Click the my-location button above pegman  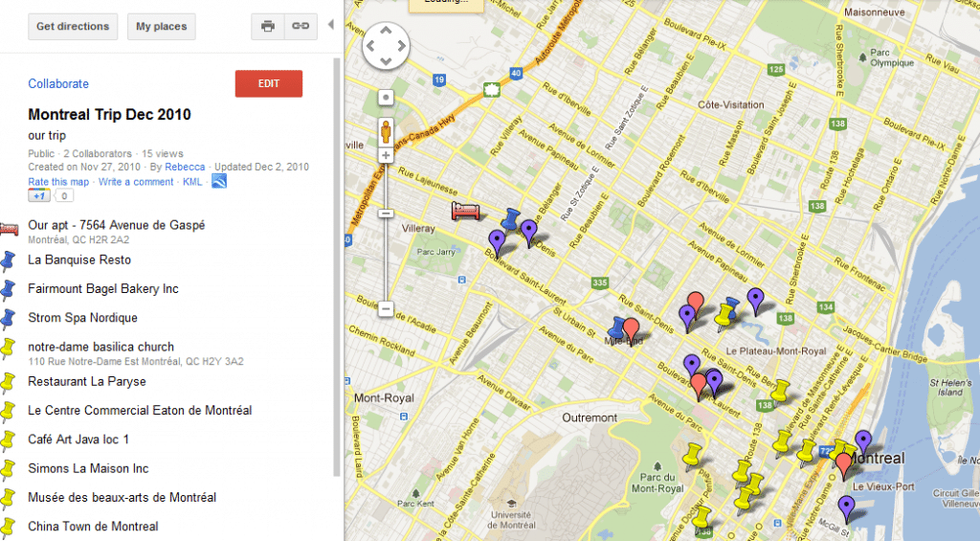coord(386,99)
